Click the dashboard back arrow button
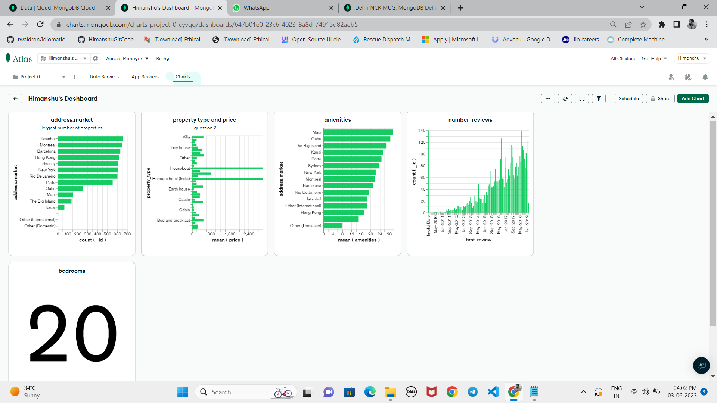Image resolution: width=717 pixels, height=403 pixels. tap(15, 99)
